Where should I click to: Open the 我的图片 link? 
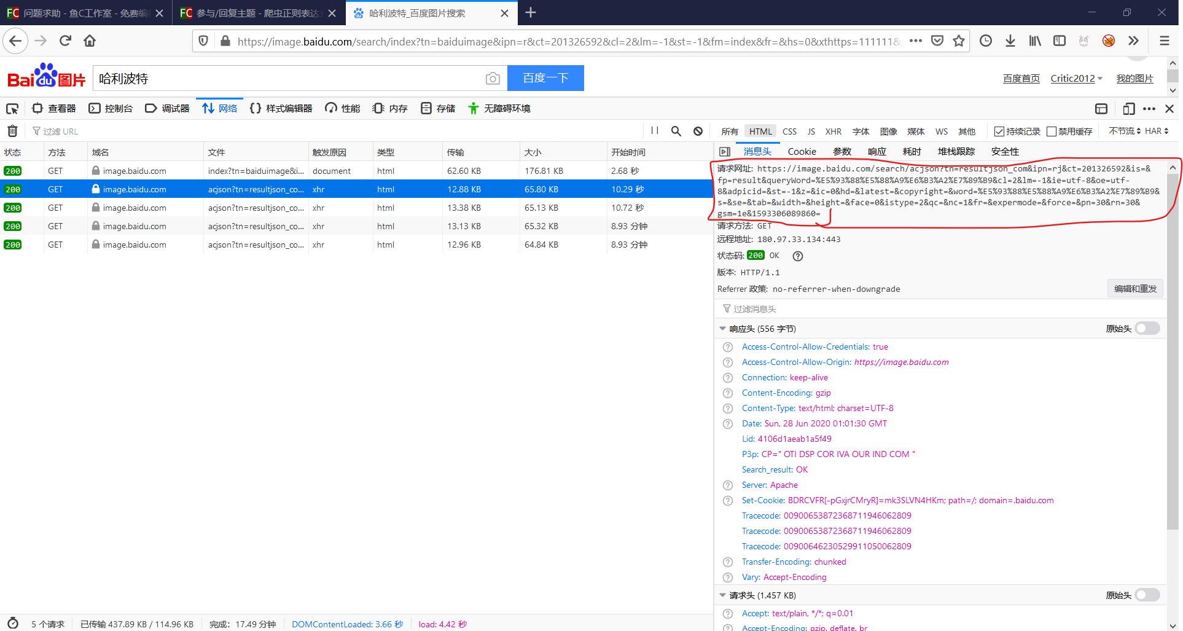click(x=1134, y=79)
